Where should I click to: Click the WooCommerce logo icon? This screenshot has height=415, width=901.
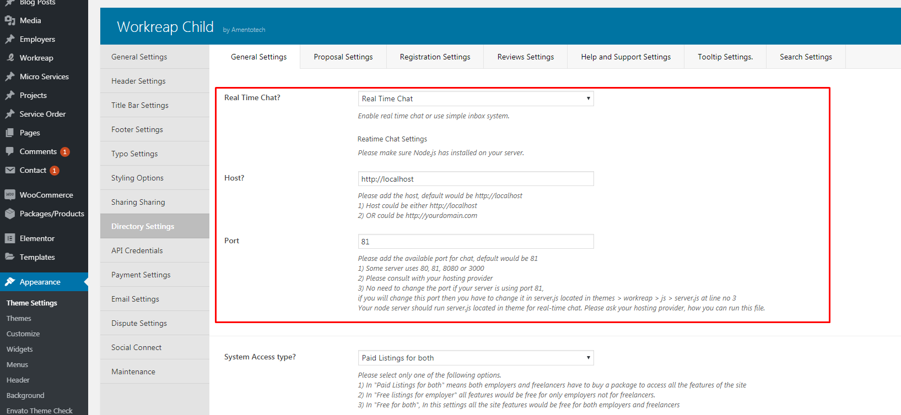click(10, 195)
